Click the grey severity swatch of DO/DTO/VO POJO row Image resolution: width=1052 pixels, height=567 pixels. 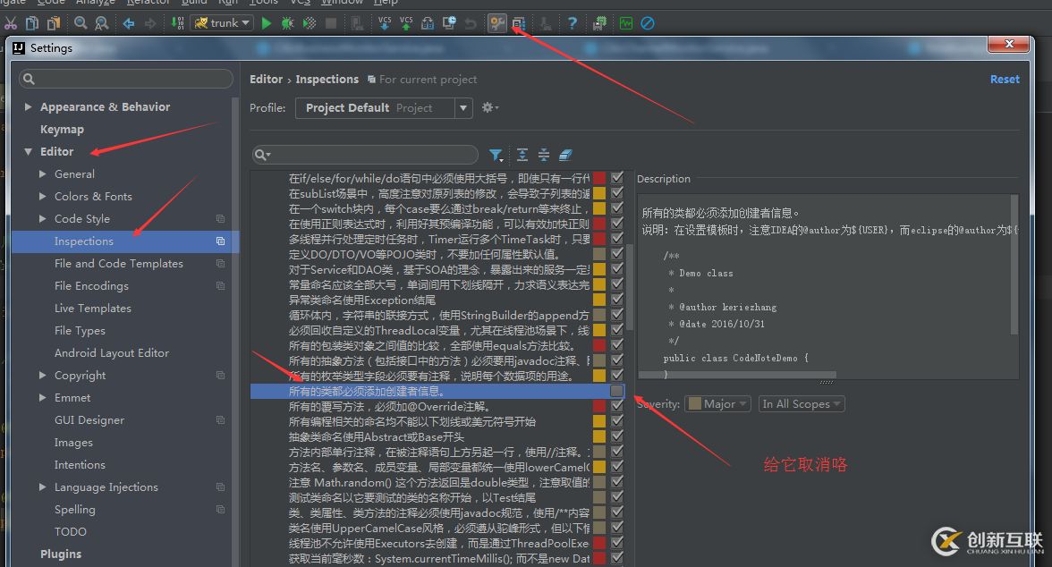point(599,254)
